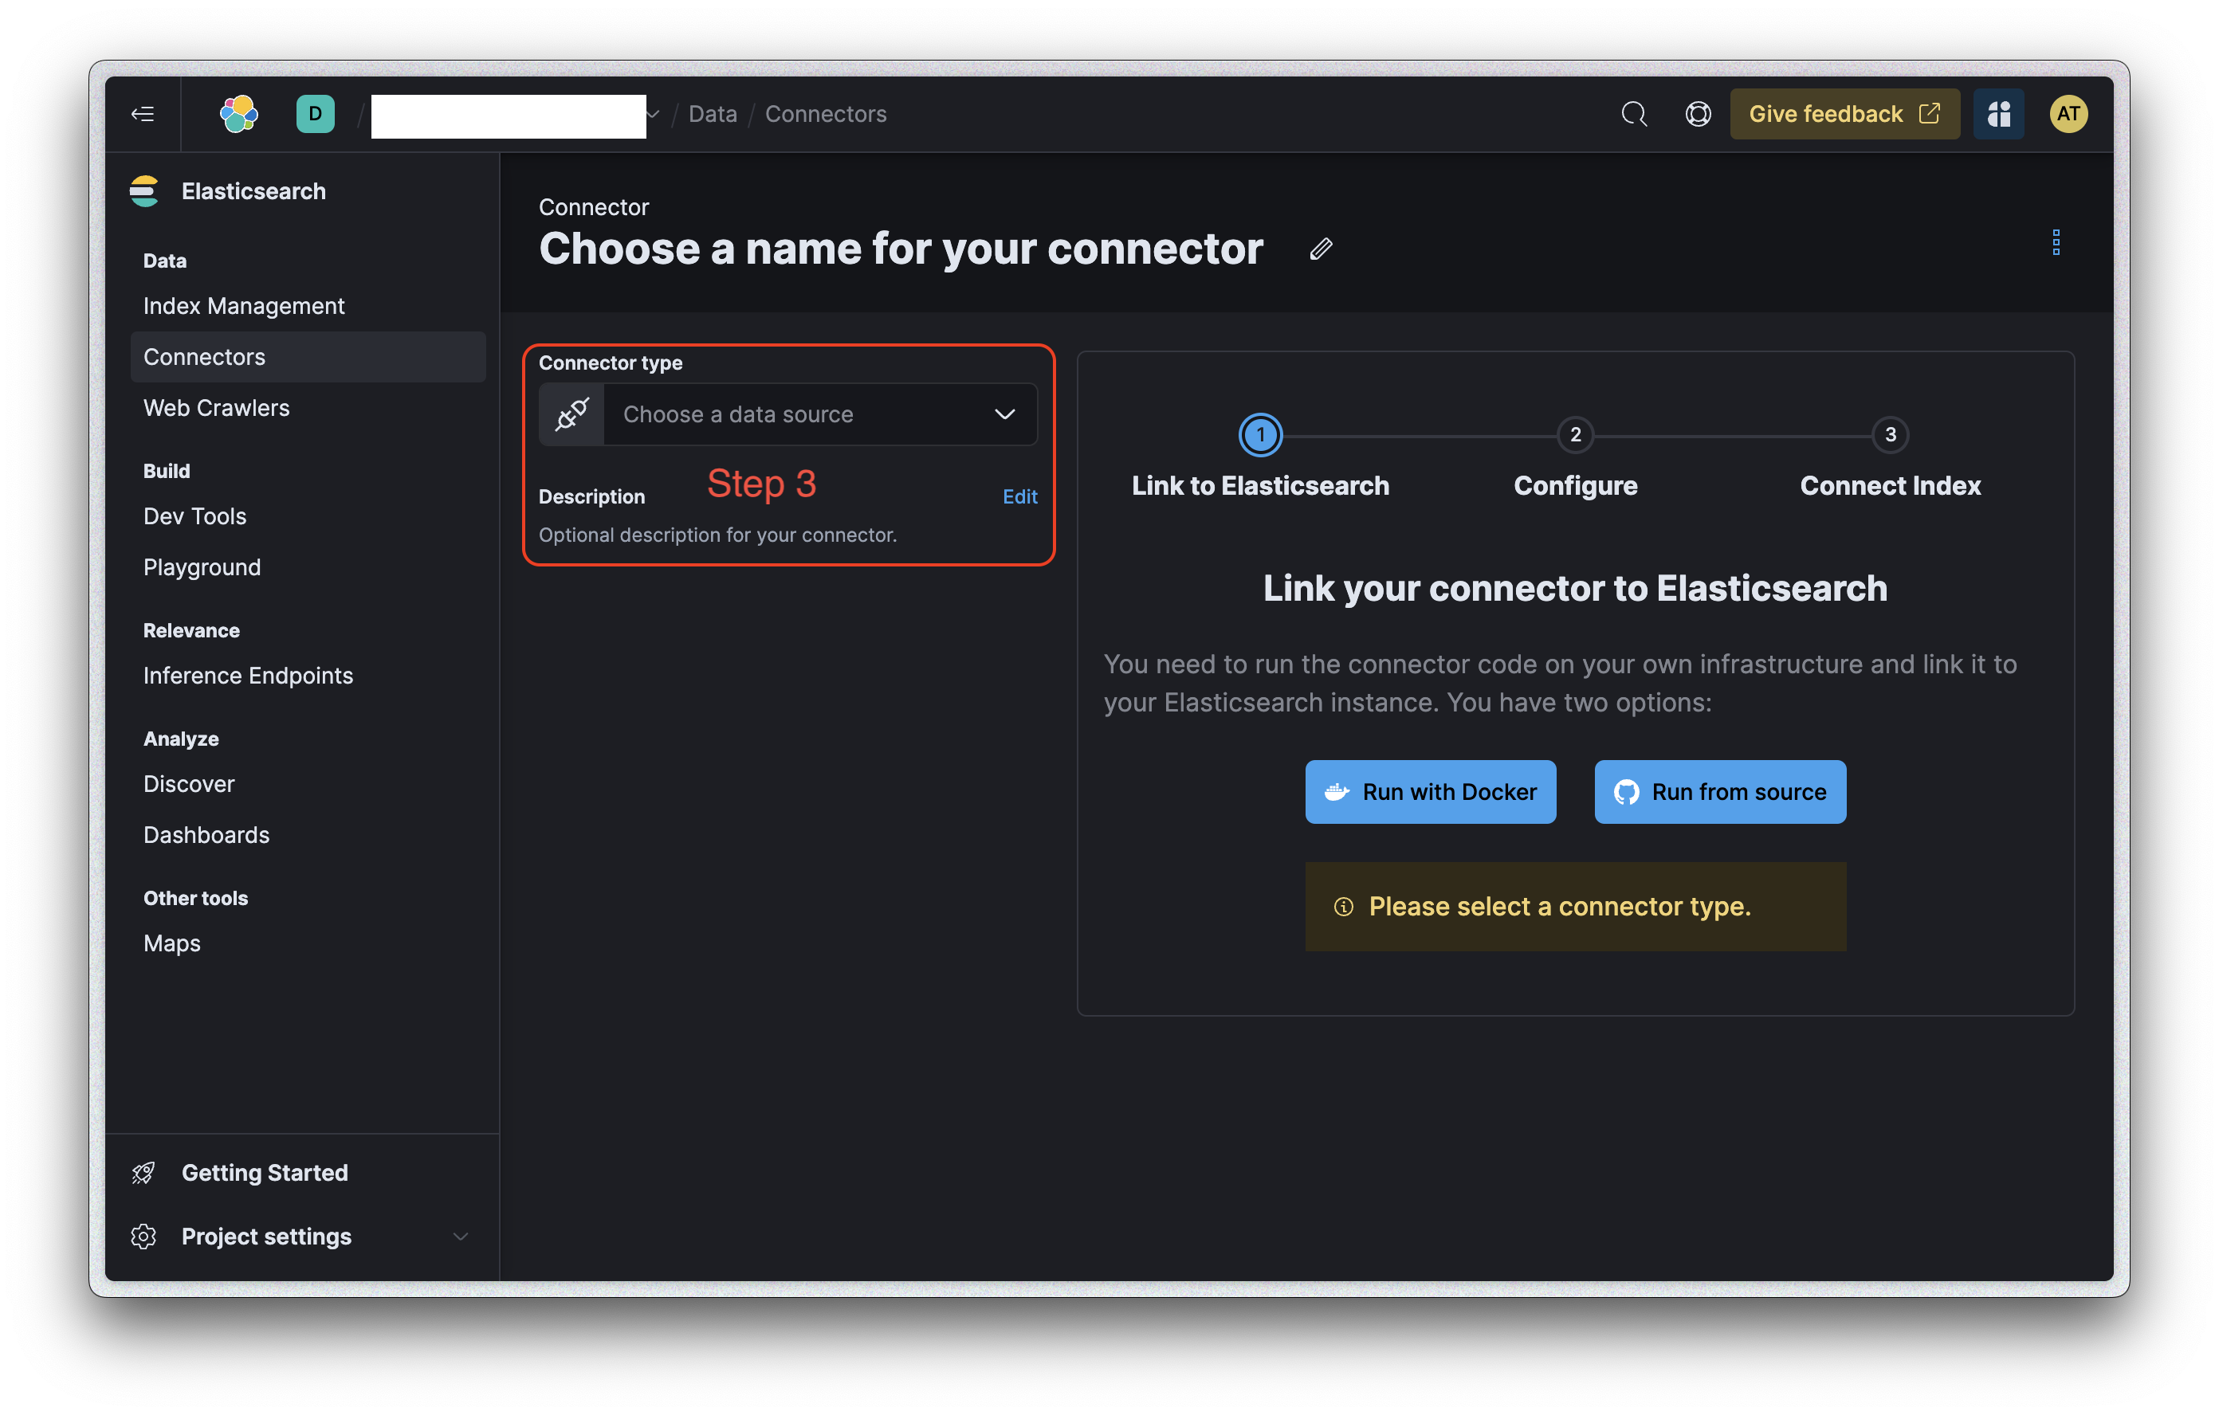Open Getting Started link
This screenshot has height=1415, width=2219.
265,1173
